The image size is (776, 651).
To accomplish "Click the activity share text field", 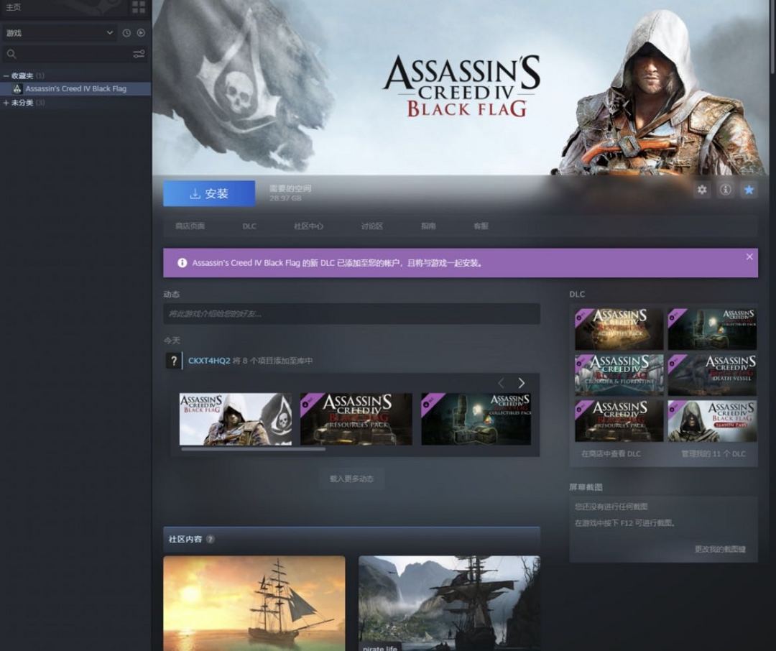I will click(352, 314).
